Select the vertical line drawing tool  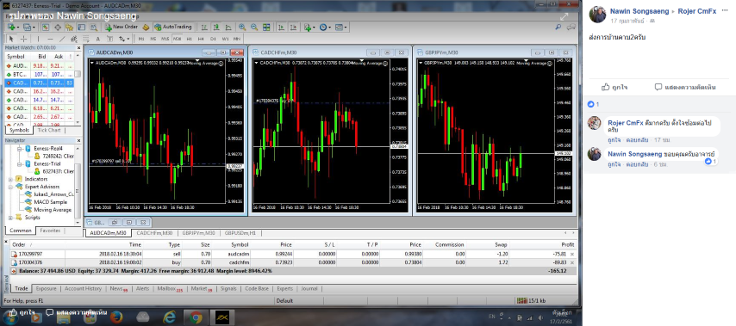[39, 39]
